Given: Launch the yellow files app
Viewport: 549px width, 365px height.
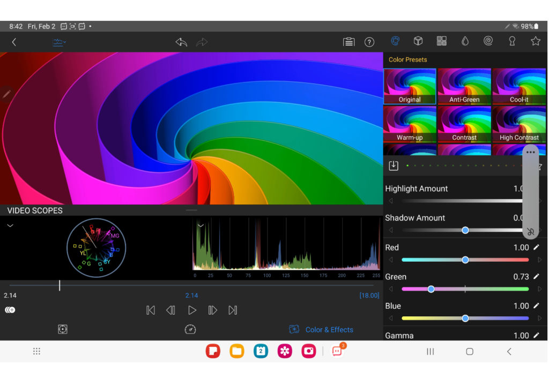Looking at the screenshot, I should click(236, 351).
